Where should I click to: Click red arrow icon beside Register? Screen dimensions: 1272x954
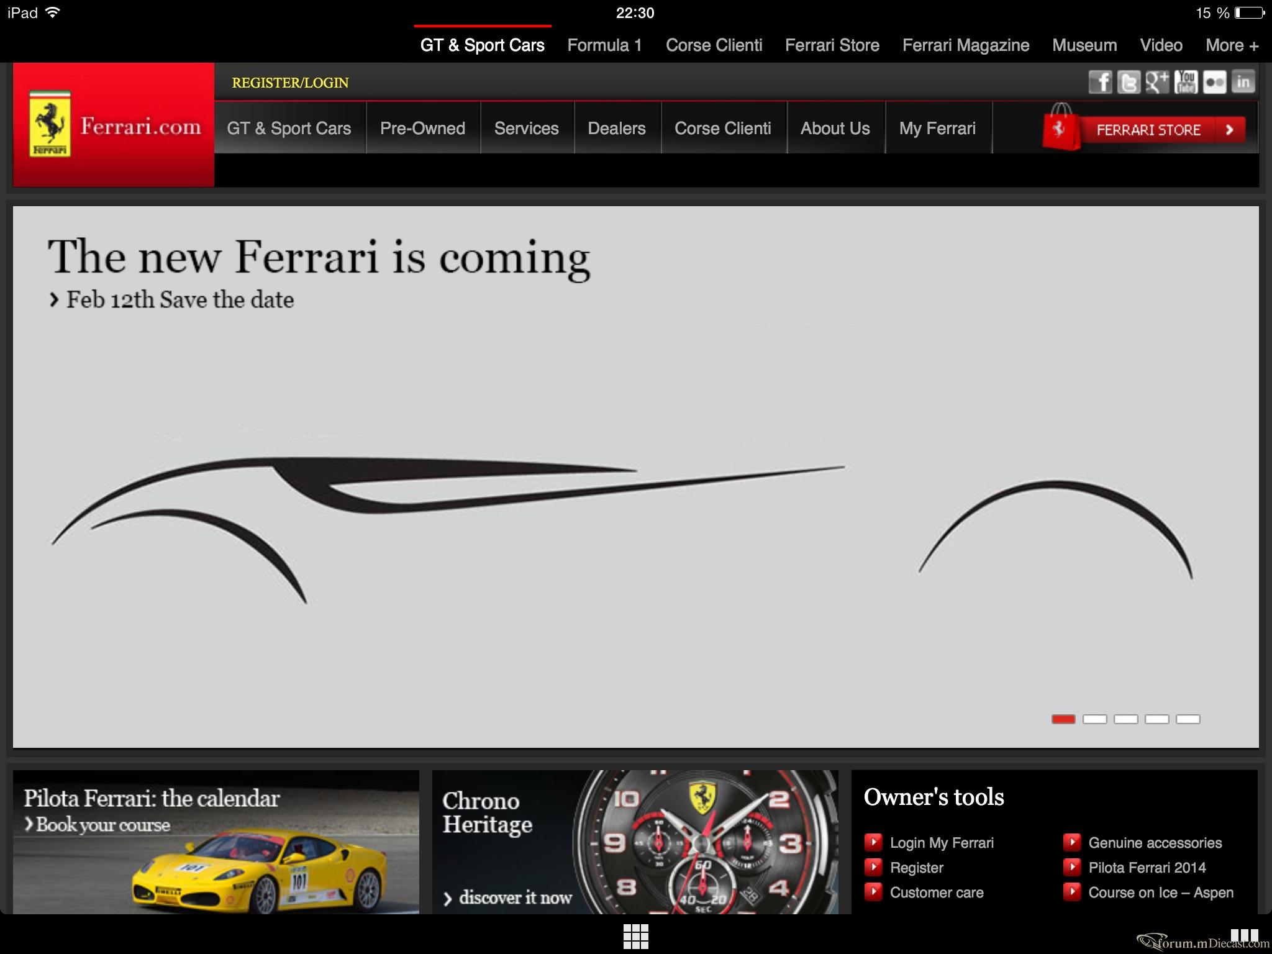[x=873, y=867]
